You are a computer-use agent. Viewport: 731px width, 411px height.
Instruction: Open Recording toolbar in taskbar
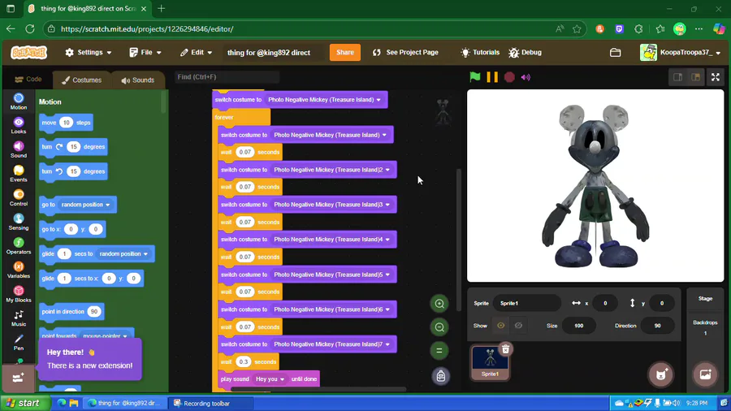[x=210, y=404]
